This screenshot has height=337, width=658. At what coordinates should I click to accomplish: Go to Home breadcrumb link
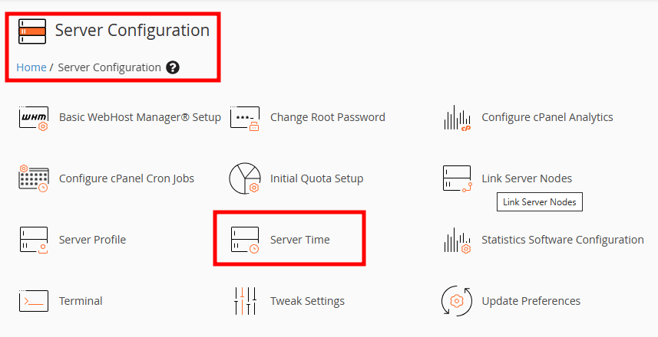pos(31,67)
